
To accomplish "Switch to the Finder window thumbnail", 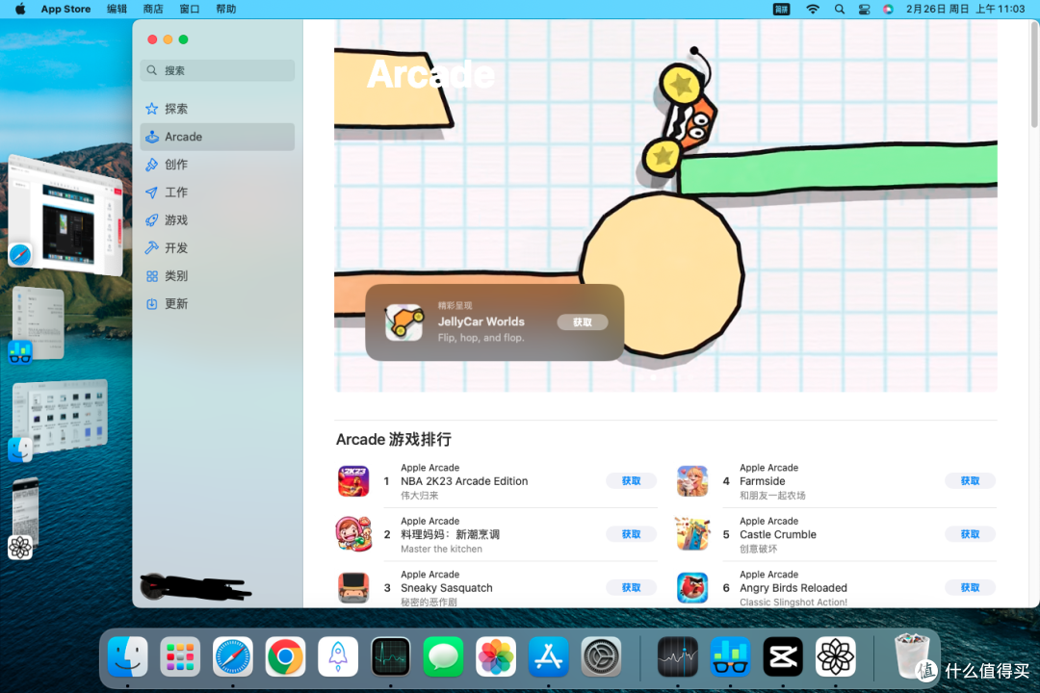I will [60, 416].
